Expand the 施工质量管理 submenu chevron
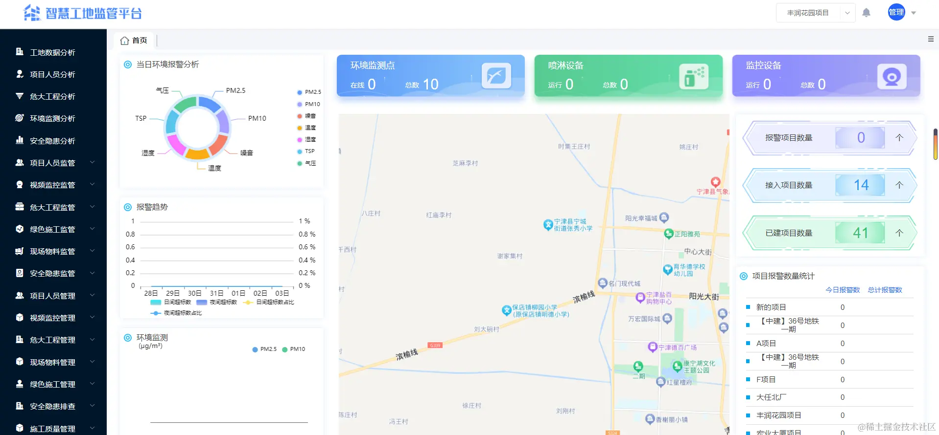 click(x=92, y=428)
